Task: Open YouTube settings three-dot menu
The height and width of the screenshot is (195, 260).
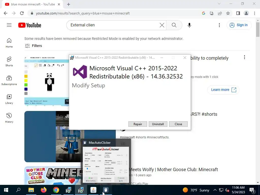Action: 219,25
